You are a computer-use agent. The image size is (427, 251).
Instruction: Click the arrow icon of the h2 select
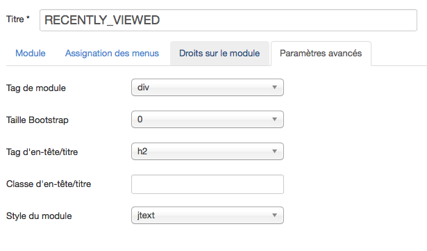click(274, 151)
